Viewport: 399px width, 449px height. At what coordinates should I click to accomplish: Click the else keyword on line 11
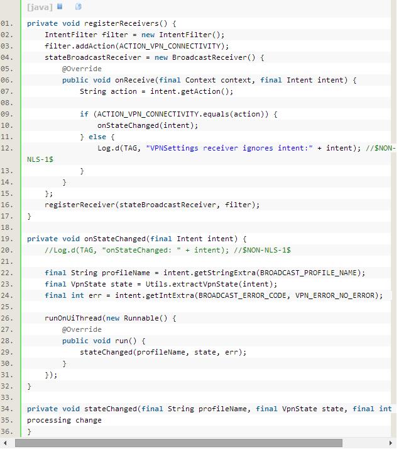click(97, 137)
